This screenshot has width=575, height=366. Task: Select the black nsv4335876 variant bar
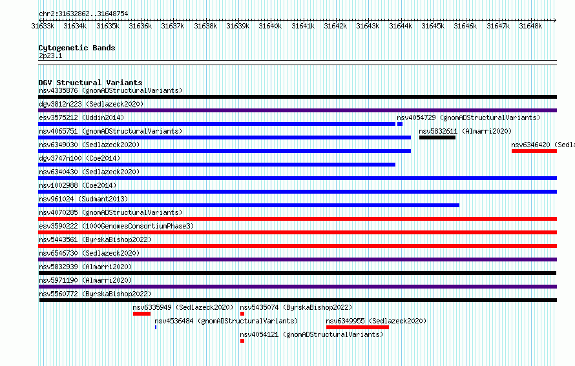(x=297, y=97)
